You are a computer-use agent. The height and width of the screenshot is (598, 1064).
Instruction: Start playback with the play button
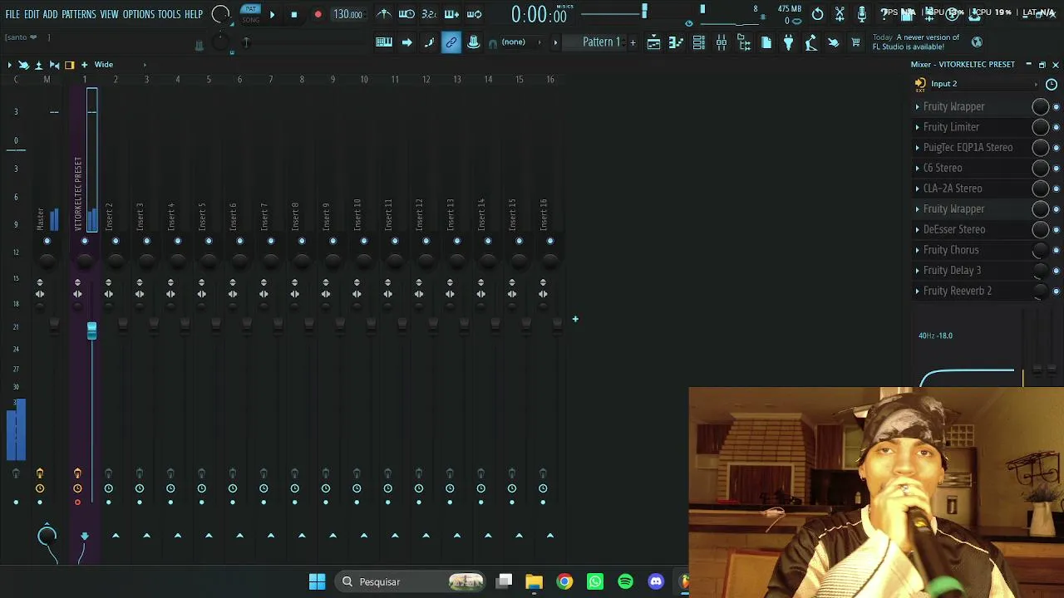pyautogui.click(x=272, y=14)
